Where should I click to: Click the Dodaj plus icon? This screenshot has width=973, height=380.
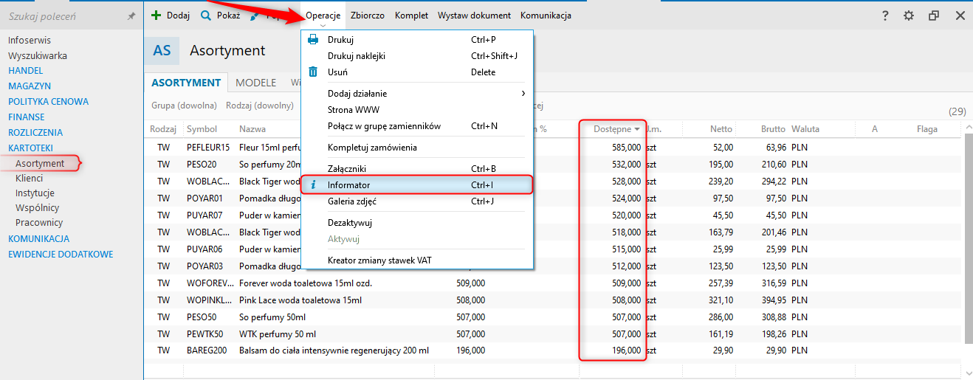156,15
